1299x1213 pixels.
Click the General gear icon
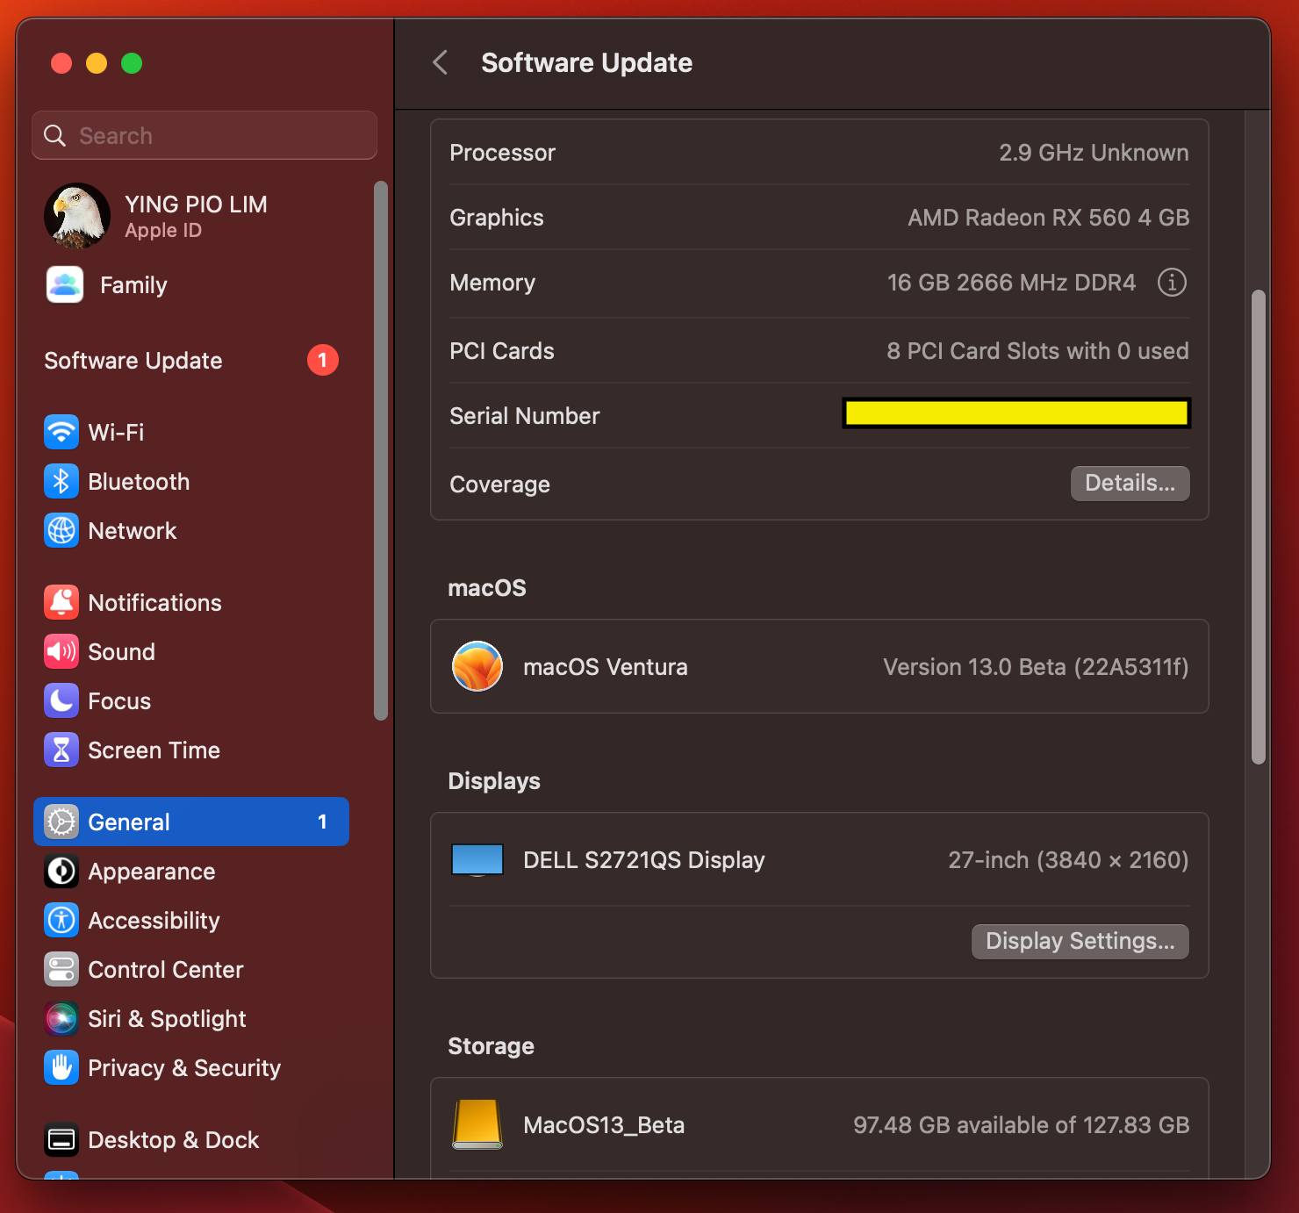[61, 822]
